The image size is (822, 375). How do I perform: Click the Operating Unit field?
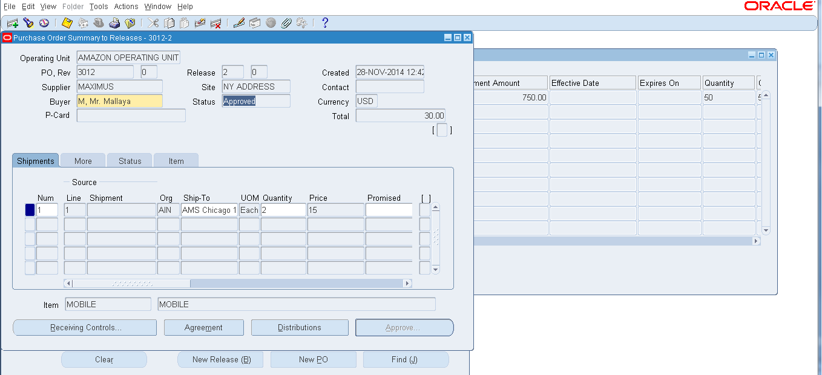coord(128,58)
